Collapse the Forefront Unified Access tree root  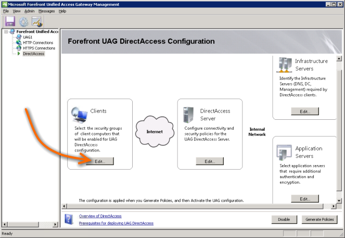pos(6,32)
